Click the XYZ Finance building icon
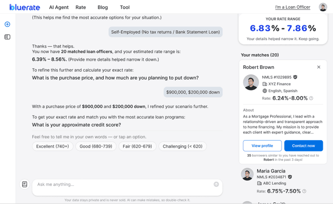Viewport: 333px width, 204px height. click(x=265, y=84)
